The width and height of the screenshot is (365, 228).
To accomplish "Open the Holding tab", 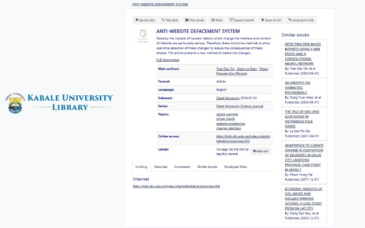I will click(141, 167).
